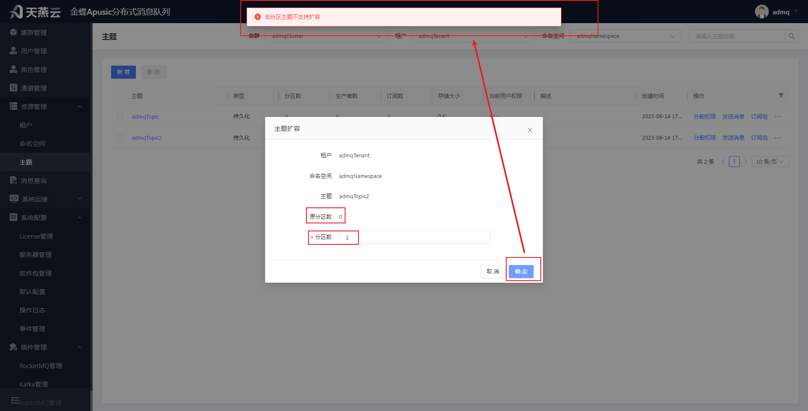Click the search magnifier icon

(792, 36)
